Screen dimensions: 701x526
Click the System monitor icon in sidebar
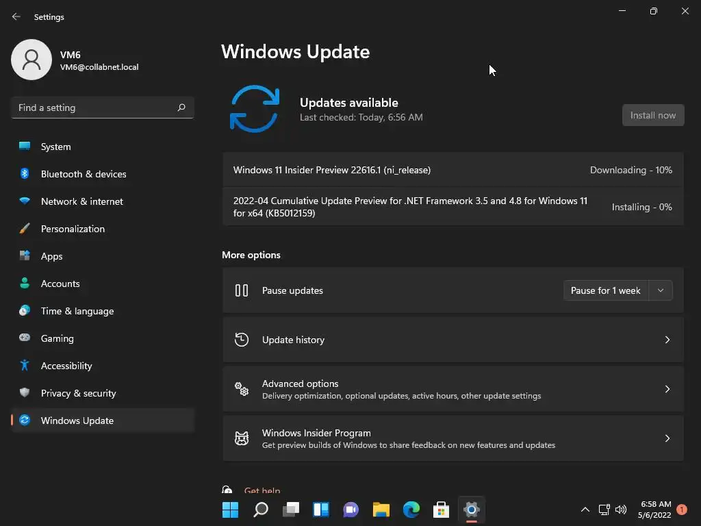pos(25,147)
